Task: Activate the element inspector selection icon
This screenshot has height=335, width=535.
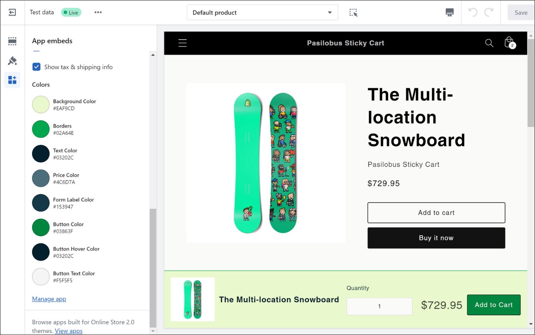Action: [x=353, y=13]
